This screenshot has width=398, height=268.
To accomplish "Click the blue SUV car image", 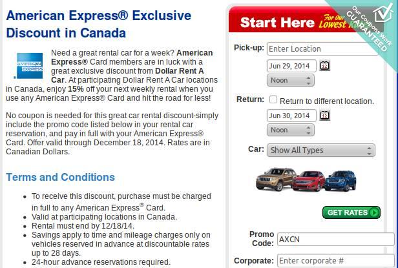I will (x=340, y=180).
